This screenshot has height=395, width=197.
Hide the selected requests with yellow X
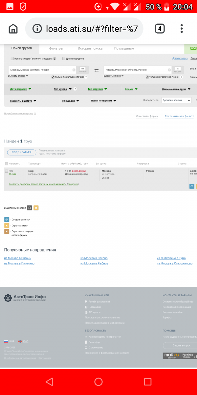coord(36,208)
